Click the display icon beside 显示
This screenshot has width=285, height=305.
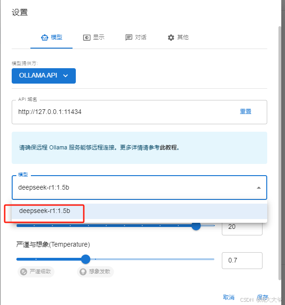87,37
